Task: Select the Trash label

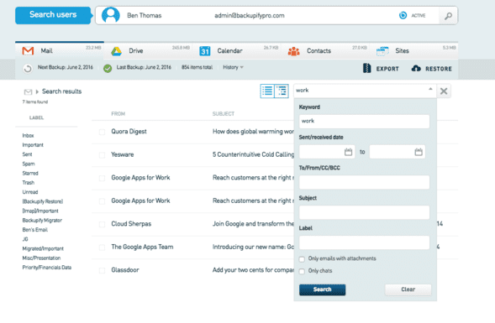Action: [x=29, y=183]
